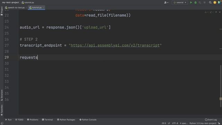
Task: Open the Terminal tool window
Action: (x=47, y=120)
